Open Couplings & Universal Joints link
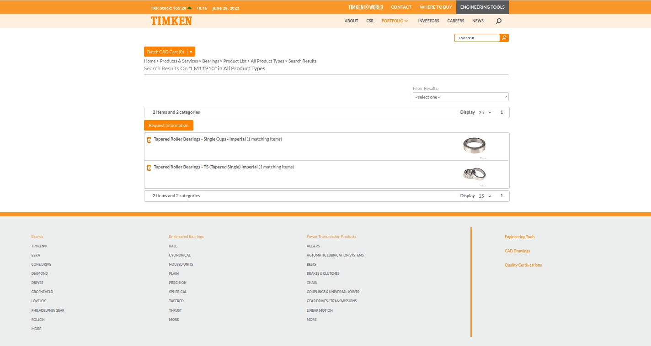 pos(333,292)
